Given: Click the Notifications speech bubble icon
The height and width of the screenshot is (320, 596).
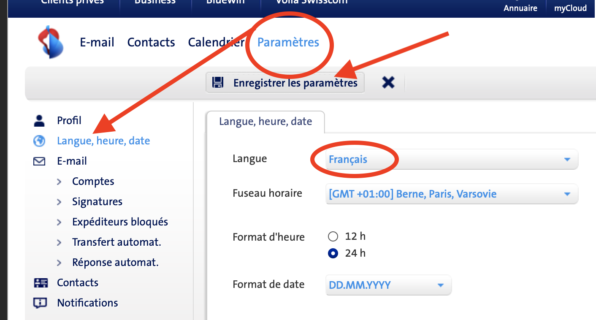Looking at the screenshot, I should tap(40, 303).
